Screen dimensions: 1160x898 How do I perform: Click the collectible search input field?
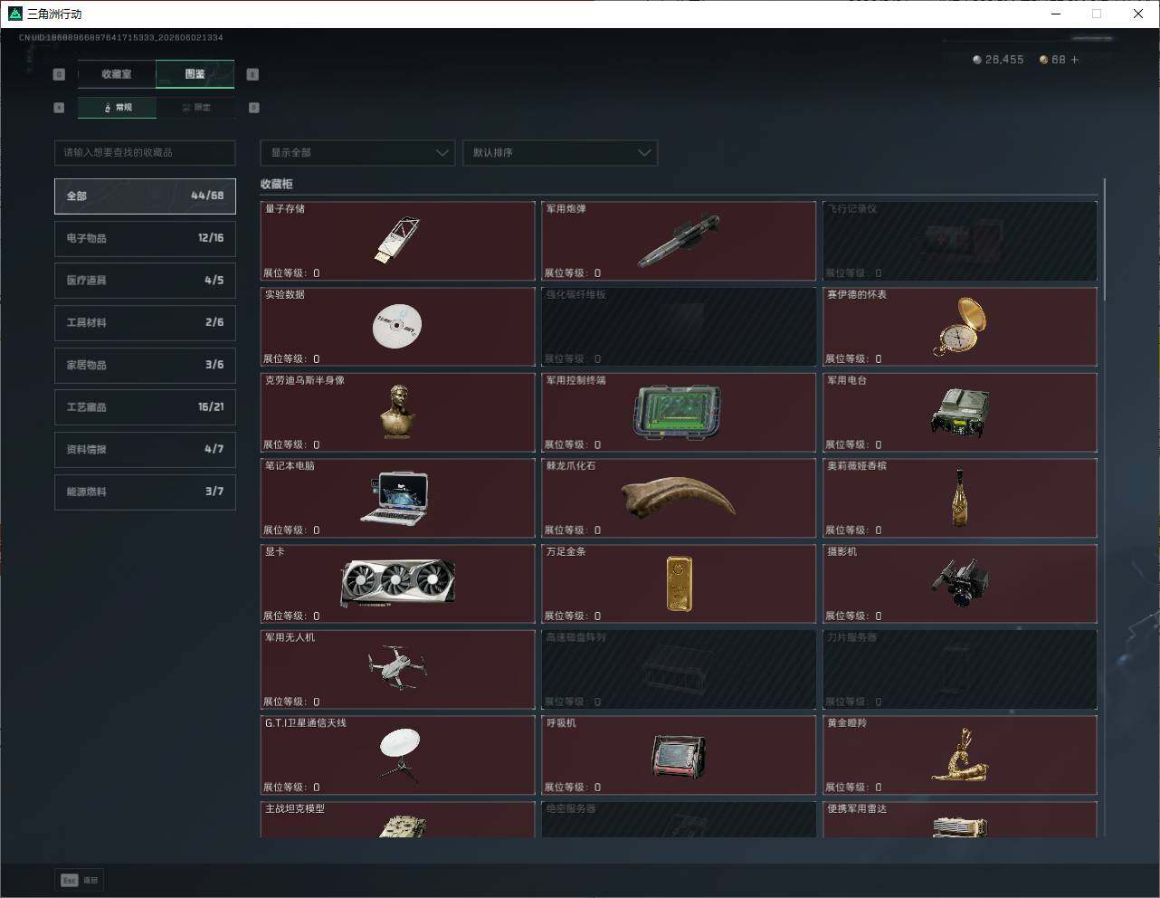pyautogui.click(x=145, y=152)
